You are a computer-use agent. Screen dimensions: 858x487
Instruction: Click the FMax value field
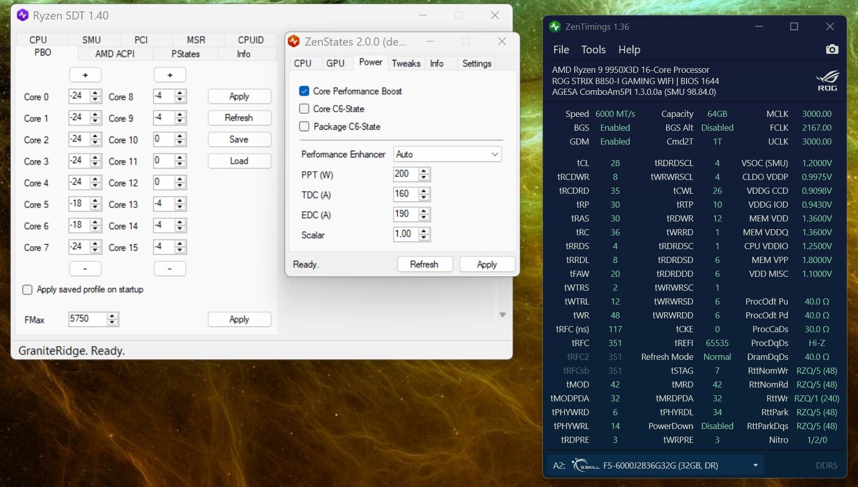pyautogui.click(x=87, y=319)
